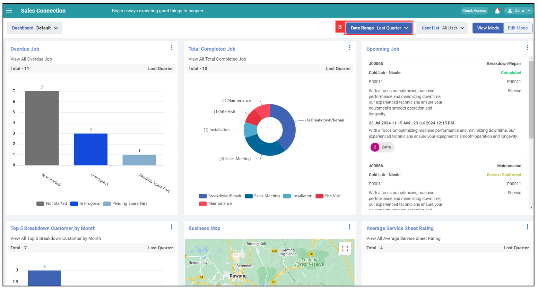This screenshot has height=291, width=538.
Task: Open the notifications bell
Action: point(497,11)
